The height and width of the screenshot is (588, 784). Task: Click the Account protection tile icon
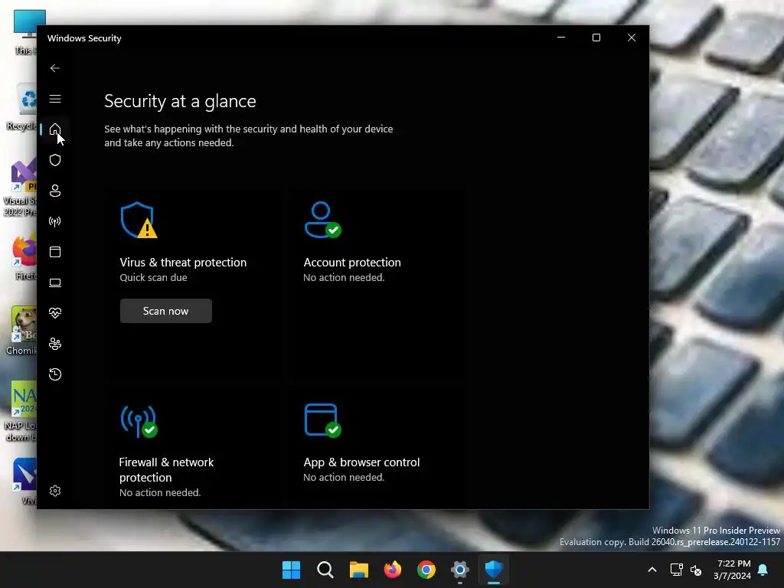point(322,220)
